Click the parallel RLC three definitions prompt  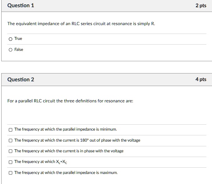(70, 101)
